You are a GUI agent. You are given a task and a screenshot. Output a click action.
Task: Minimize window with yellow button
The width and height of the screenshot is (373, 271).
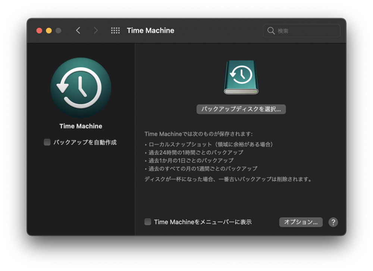(49, 31)
